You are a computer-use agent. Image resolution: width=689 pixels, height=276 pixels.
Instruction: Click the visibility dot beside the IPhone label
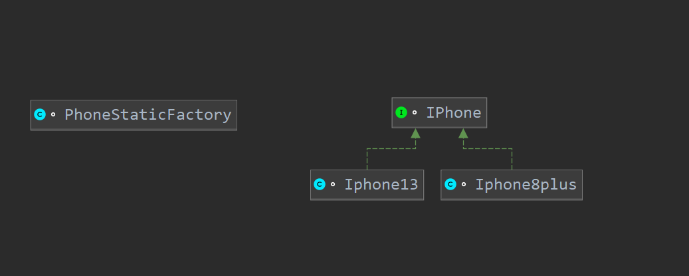coord(415,113)
